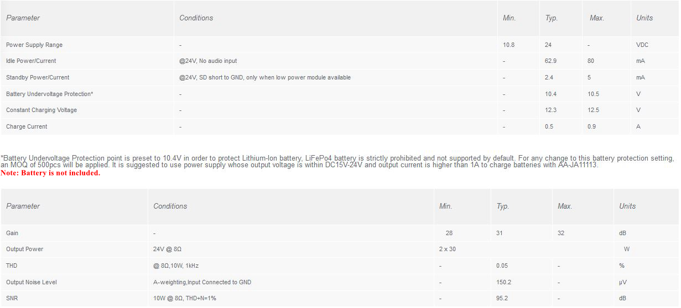The image size is (681, 308).
Task: Click the "@24V, No audio input" condition
Action: point(208,61)
